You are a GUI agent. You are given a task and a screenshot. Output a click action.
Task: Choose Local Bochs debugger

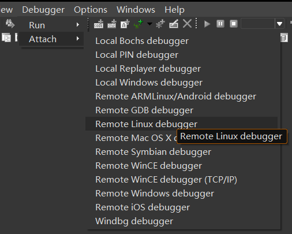(x=181, y=41)
